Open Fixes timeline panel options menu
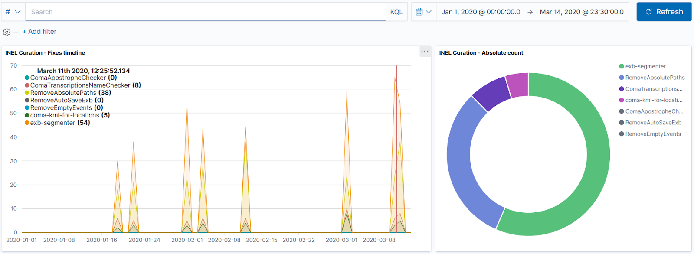 click(x=425, y=52)
